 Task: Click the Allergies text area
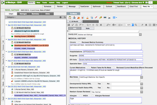point(106,100)
